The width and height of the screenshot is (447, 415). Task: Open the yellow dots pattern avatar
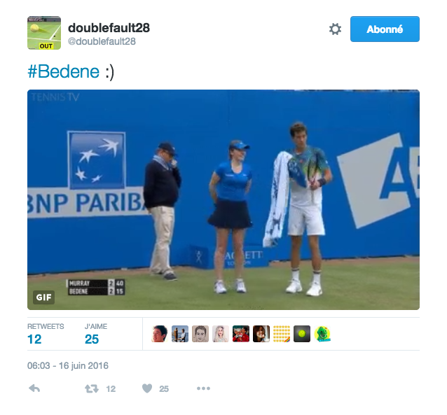point(282,334)
